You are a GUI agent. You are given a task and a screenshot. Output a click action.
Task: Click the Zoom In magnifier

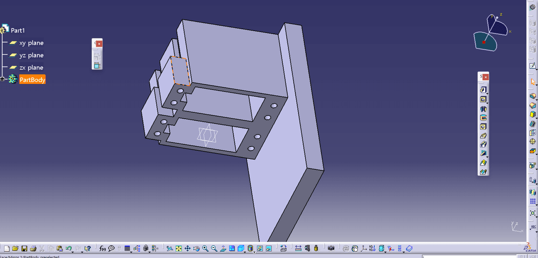[x=205, y=248]
